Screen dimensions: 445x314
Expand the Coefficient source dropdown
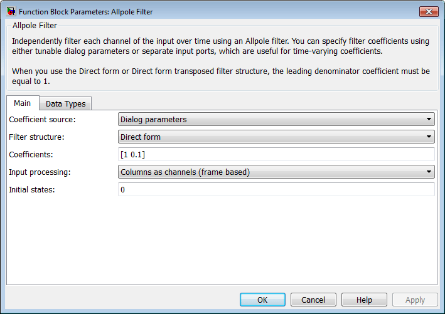276,119
